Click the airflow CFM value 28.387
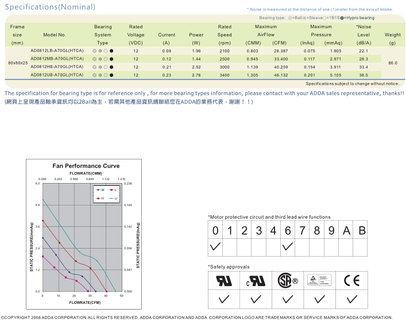Screen dimensions: 406x324 pyautogui.click(x=281, y=51)
